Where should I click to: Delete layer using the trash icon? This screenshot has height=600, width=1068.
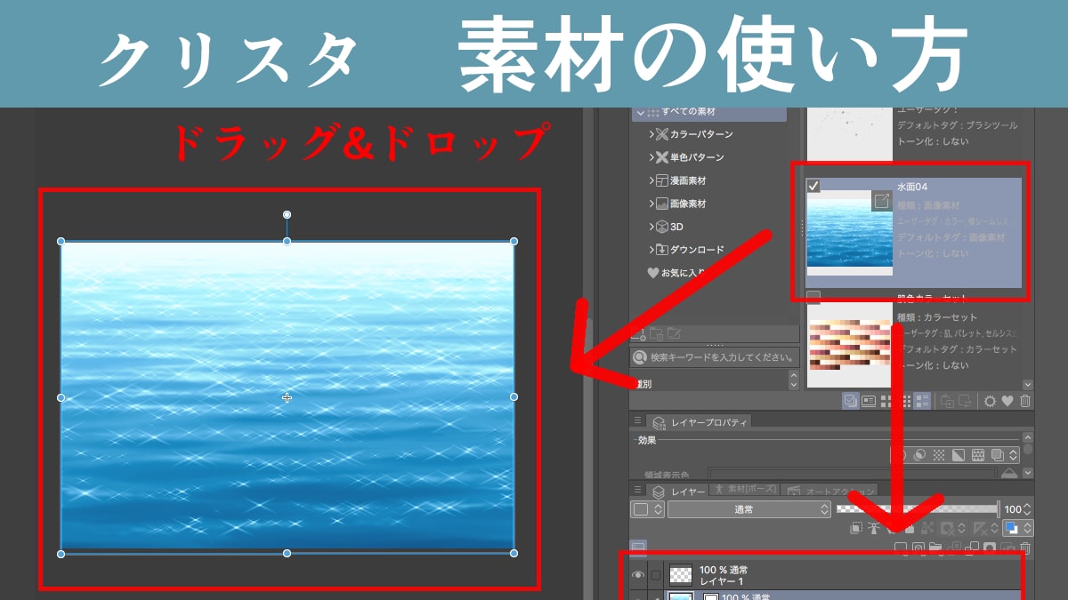1024,548
